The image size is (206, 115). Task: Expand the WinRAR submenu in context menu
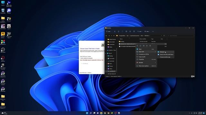pyautogui.click(x=155, y=63)
